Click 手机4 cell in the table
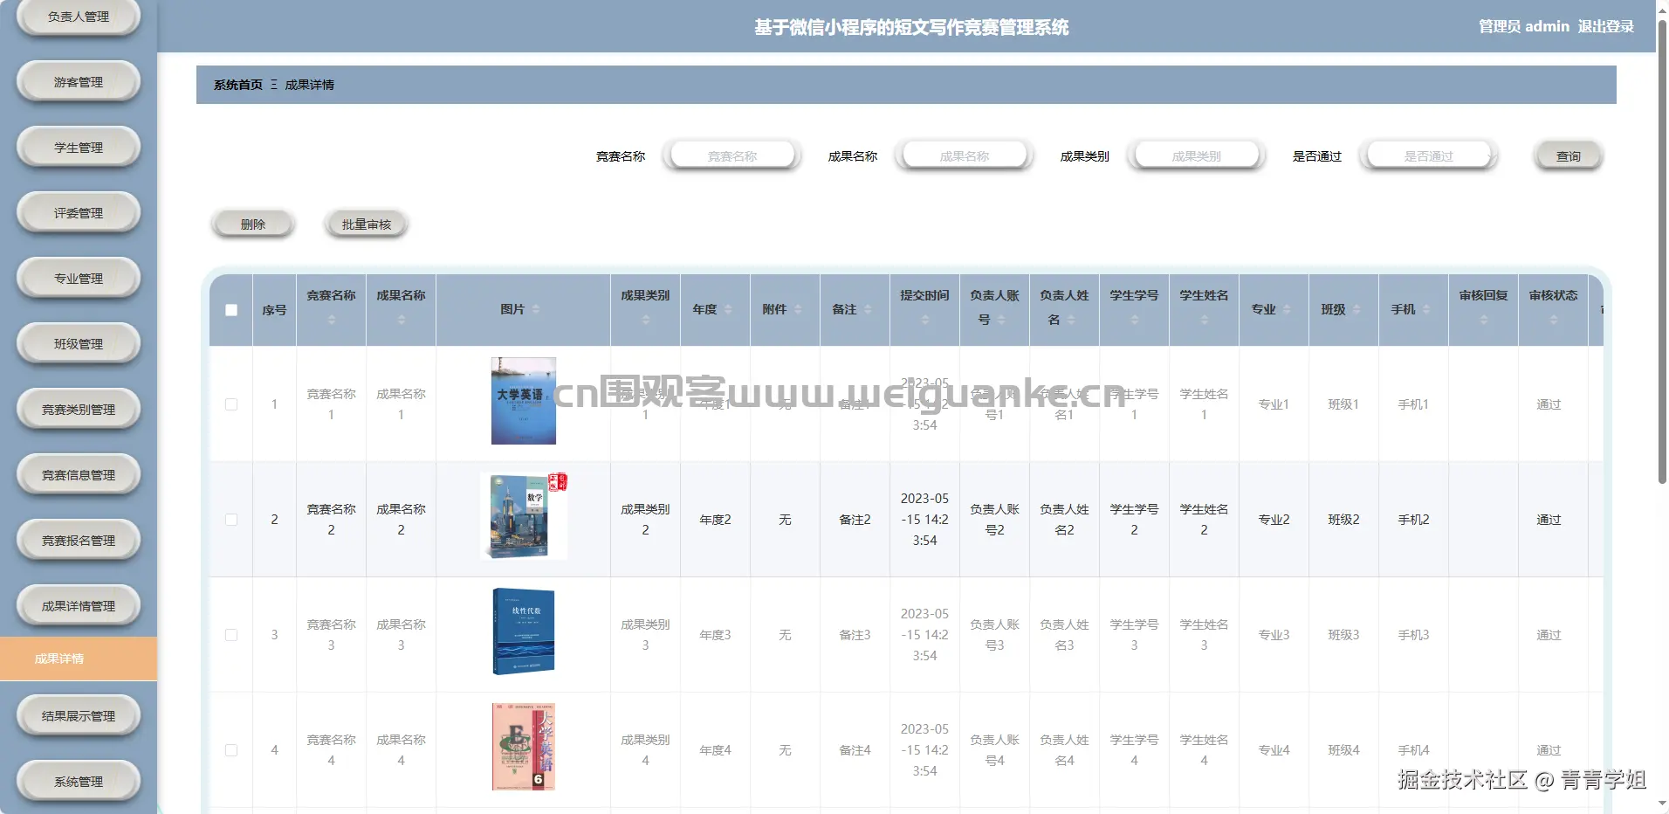The height and width of the screenshot is (814, 1669). [1413, 750]
